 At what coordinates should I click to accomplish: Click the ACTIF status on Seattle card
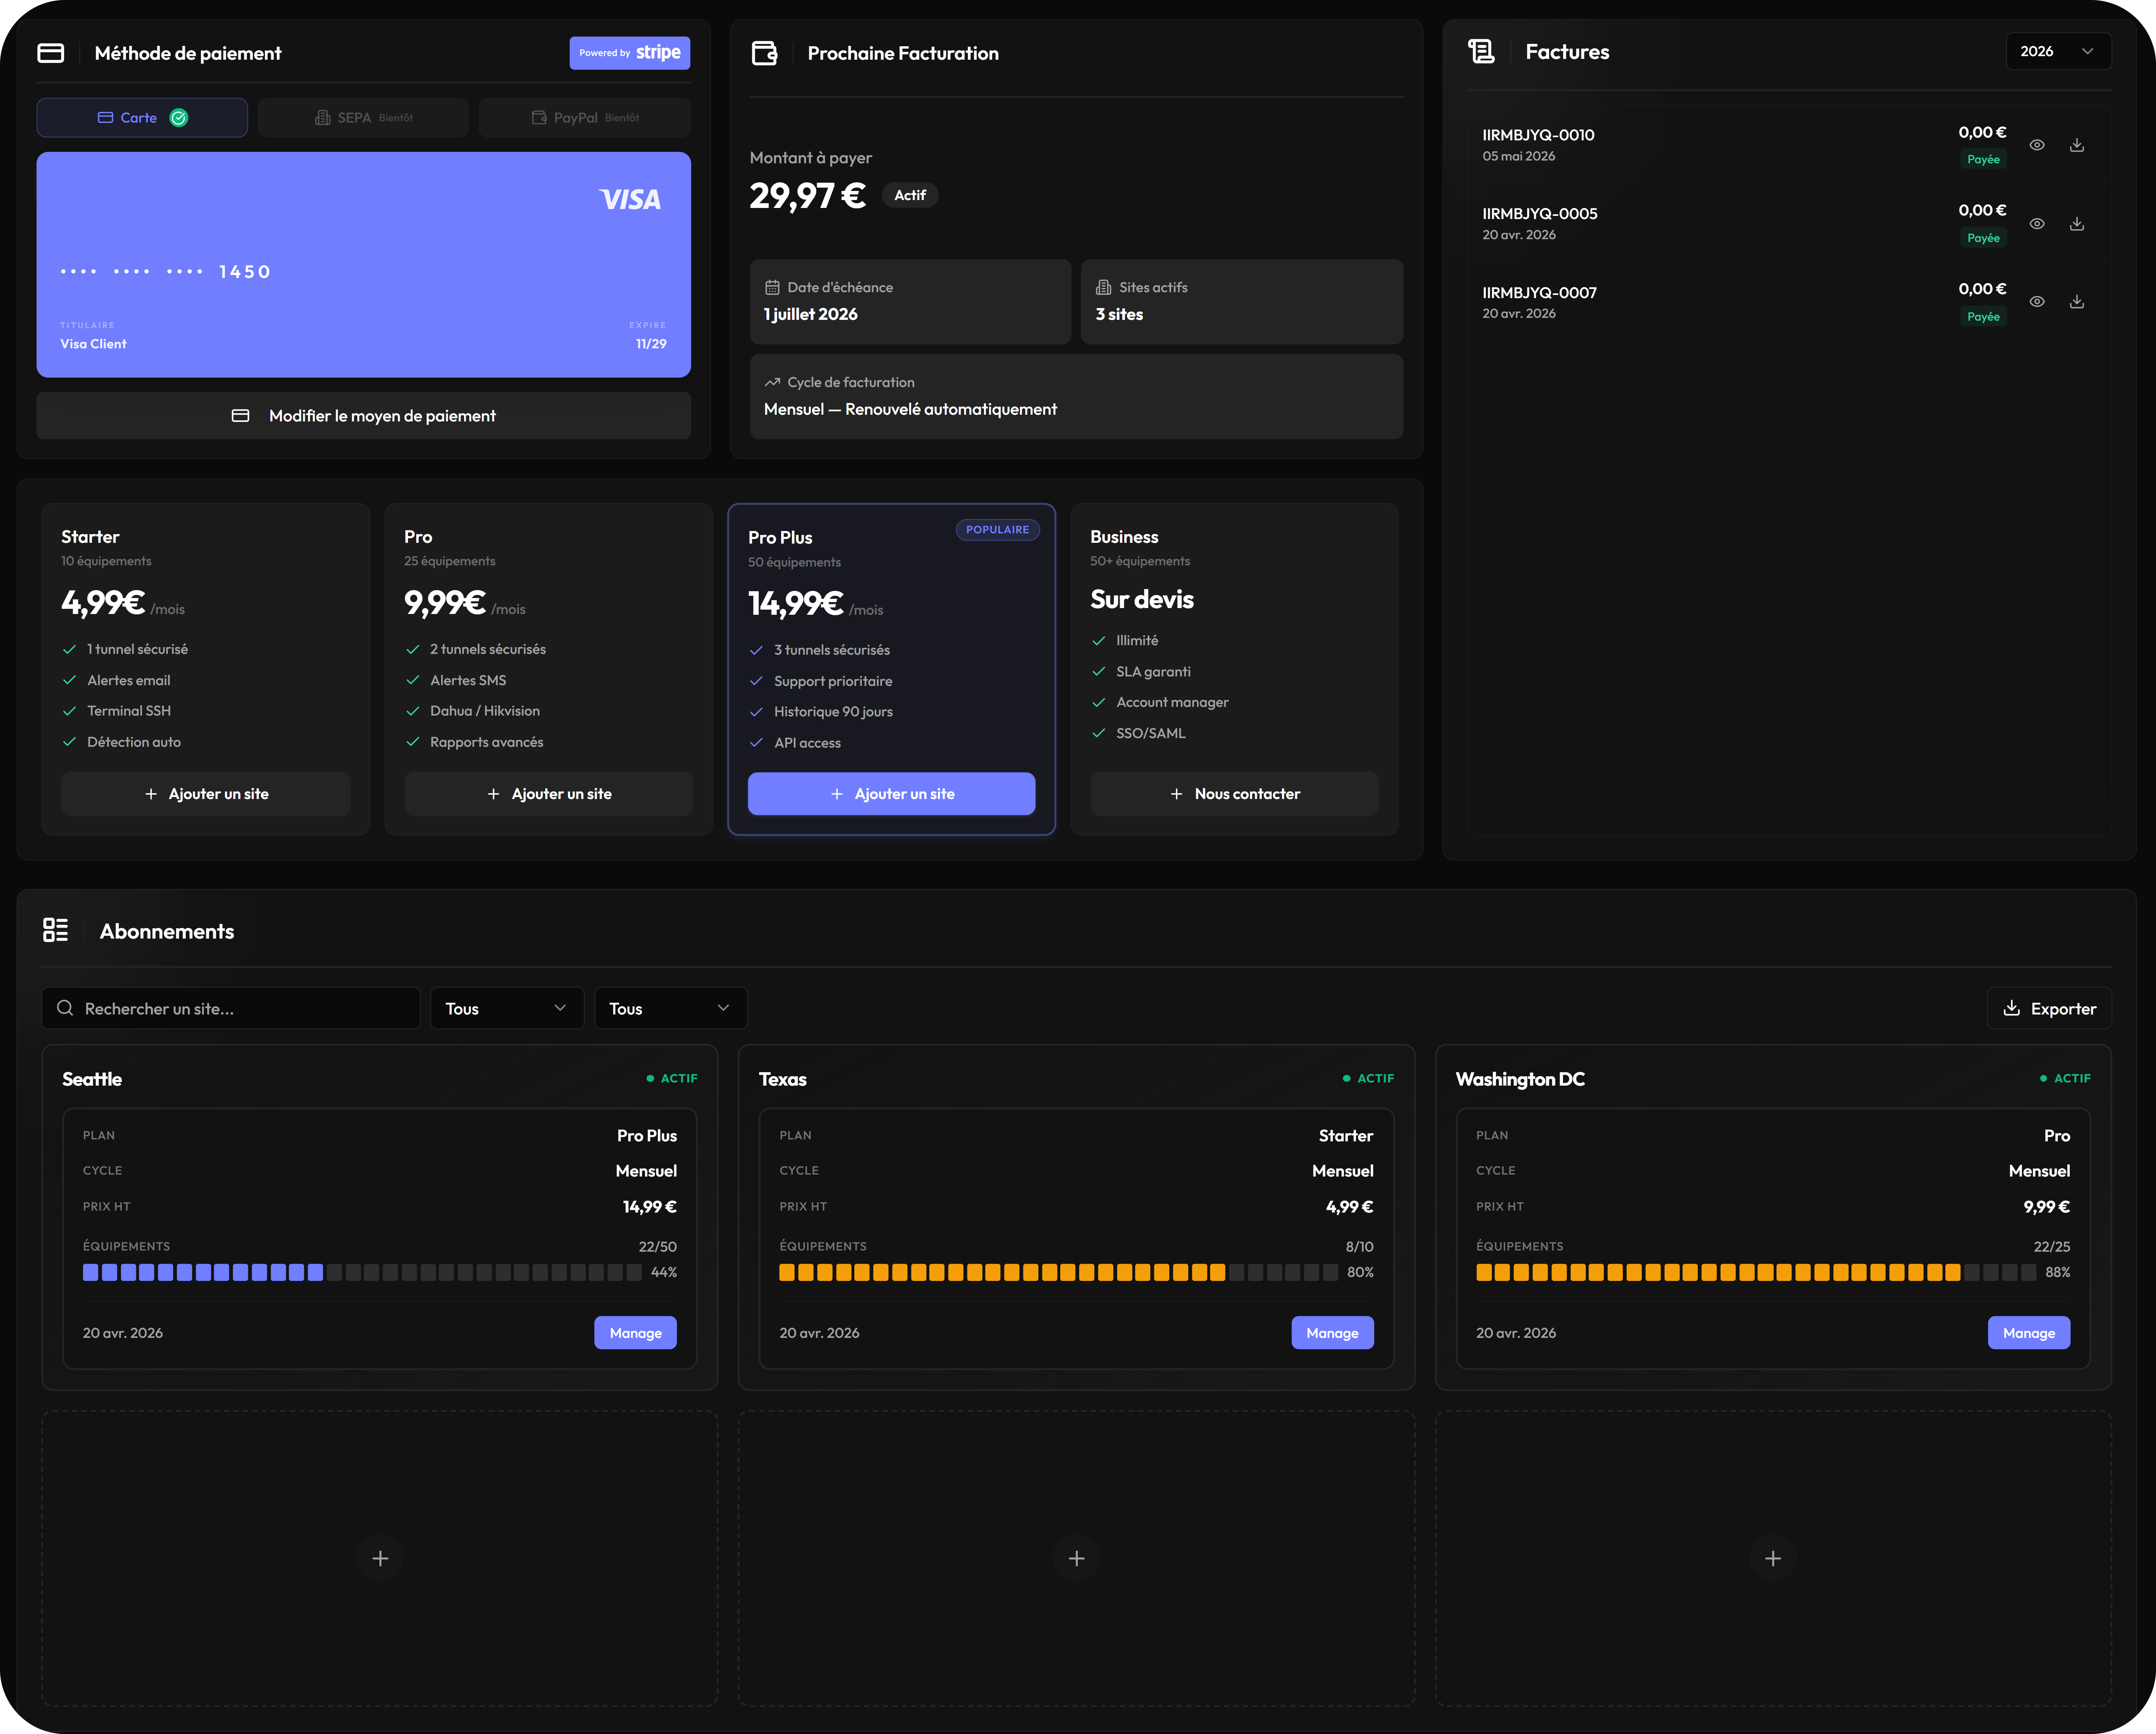pos(672,1079)
